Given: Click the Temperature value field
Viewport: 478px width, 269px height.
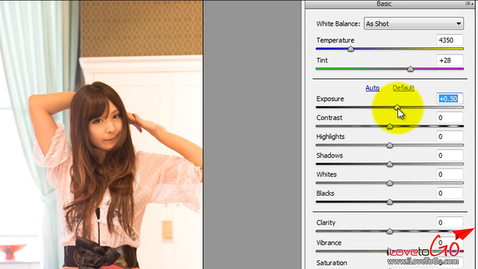Looking at the screenshot, I should point(449,40).
